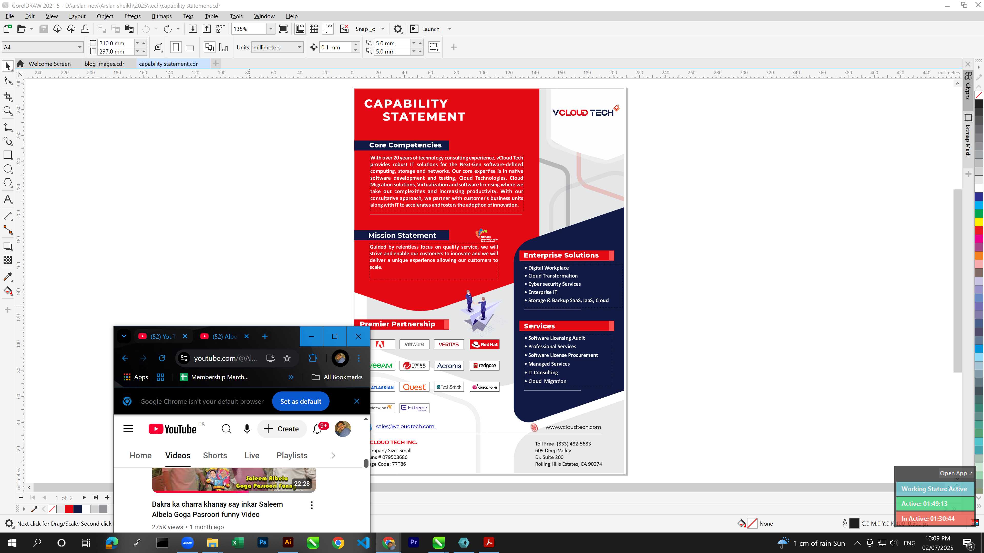
Task: Toggle Show guidelines button
Action: [x=328, y=29]
